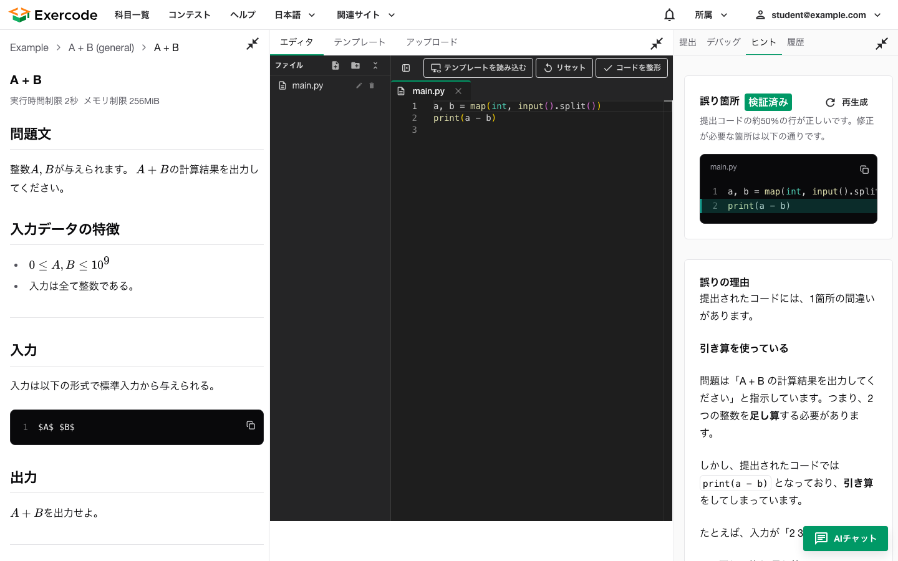The width and height of the screenshot is (898, 561).
Task: Open the 提出 tab
Action: click(x=688, y=42)
